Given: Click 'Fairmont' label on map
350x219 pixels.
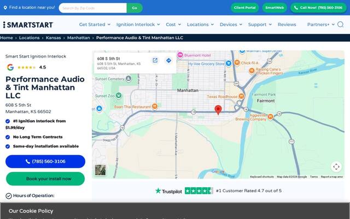Looking at the screenshot, I should [x=266, y=101].
